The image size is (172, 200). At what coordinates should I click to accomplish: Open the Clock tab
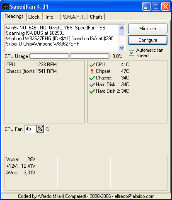pos(34,17)
